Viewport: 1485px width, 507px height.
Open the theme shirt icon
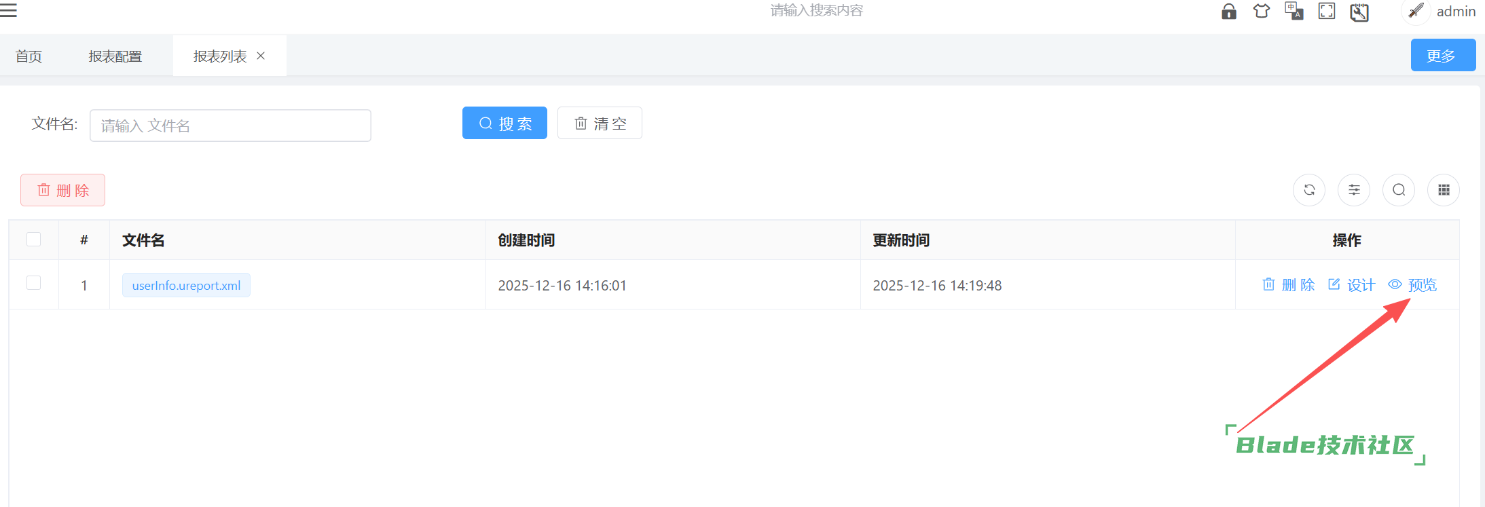tap(1261, 12)
